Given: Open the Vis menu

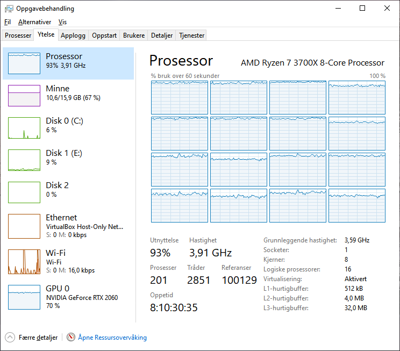Looking at the screenshot, I should tap(63, 22).
